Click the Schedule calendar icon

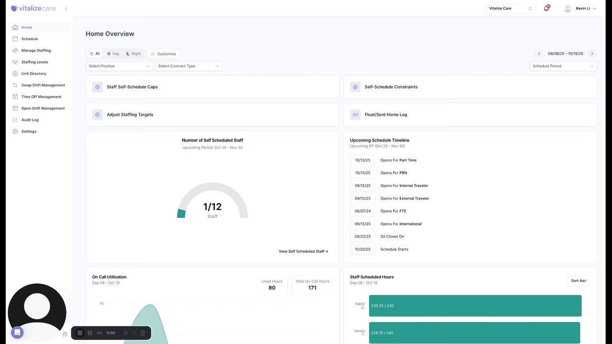tap(15, 39)
